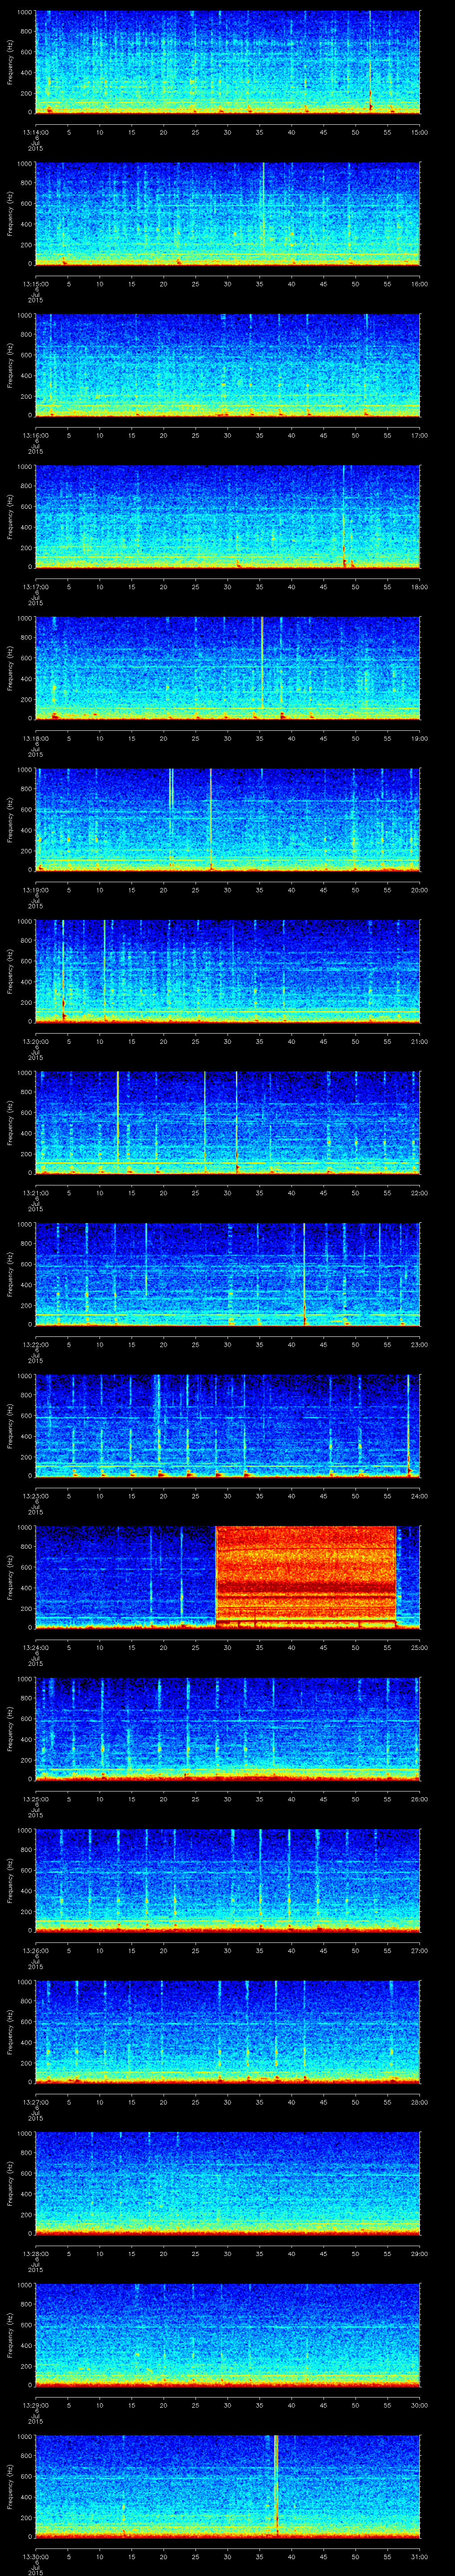Click the 13:24:00 start time label
Image resolution: width=455 pixels, height=2576 pixels.
(x=35, y=1647)
